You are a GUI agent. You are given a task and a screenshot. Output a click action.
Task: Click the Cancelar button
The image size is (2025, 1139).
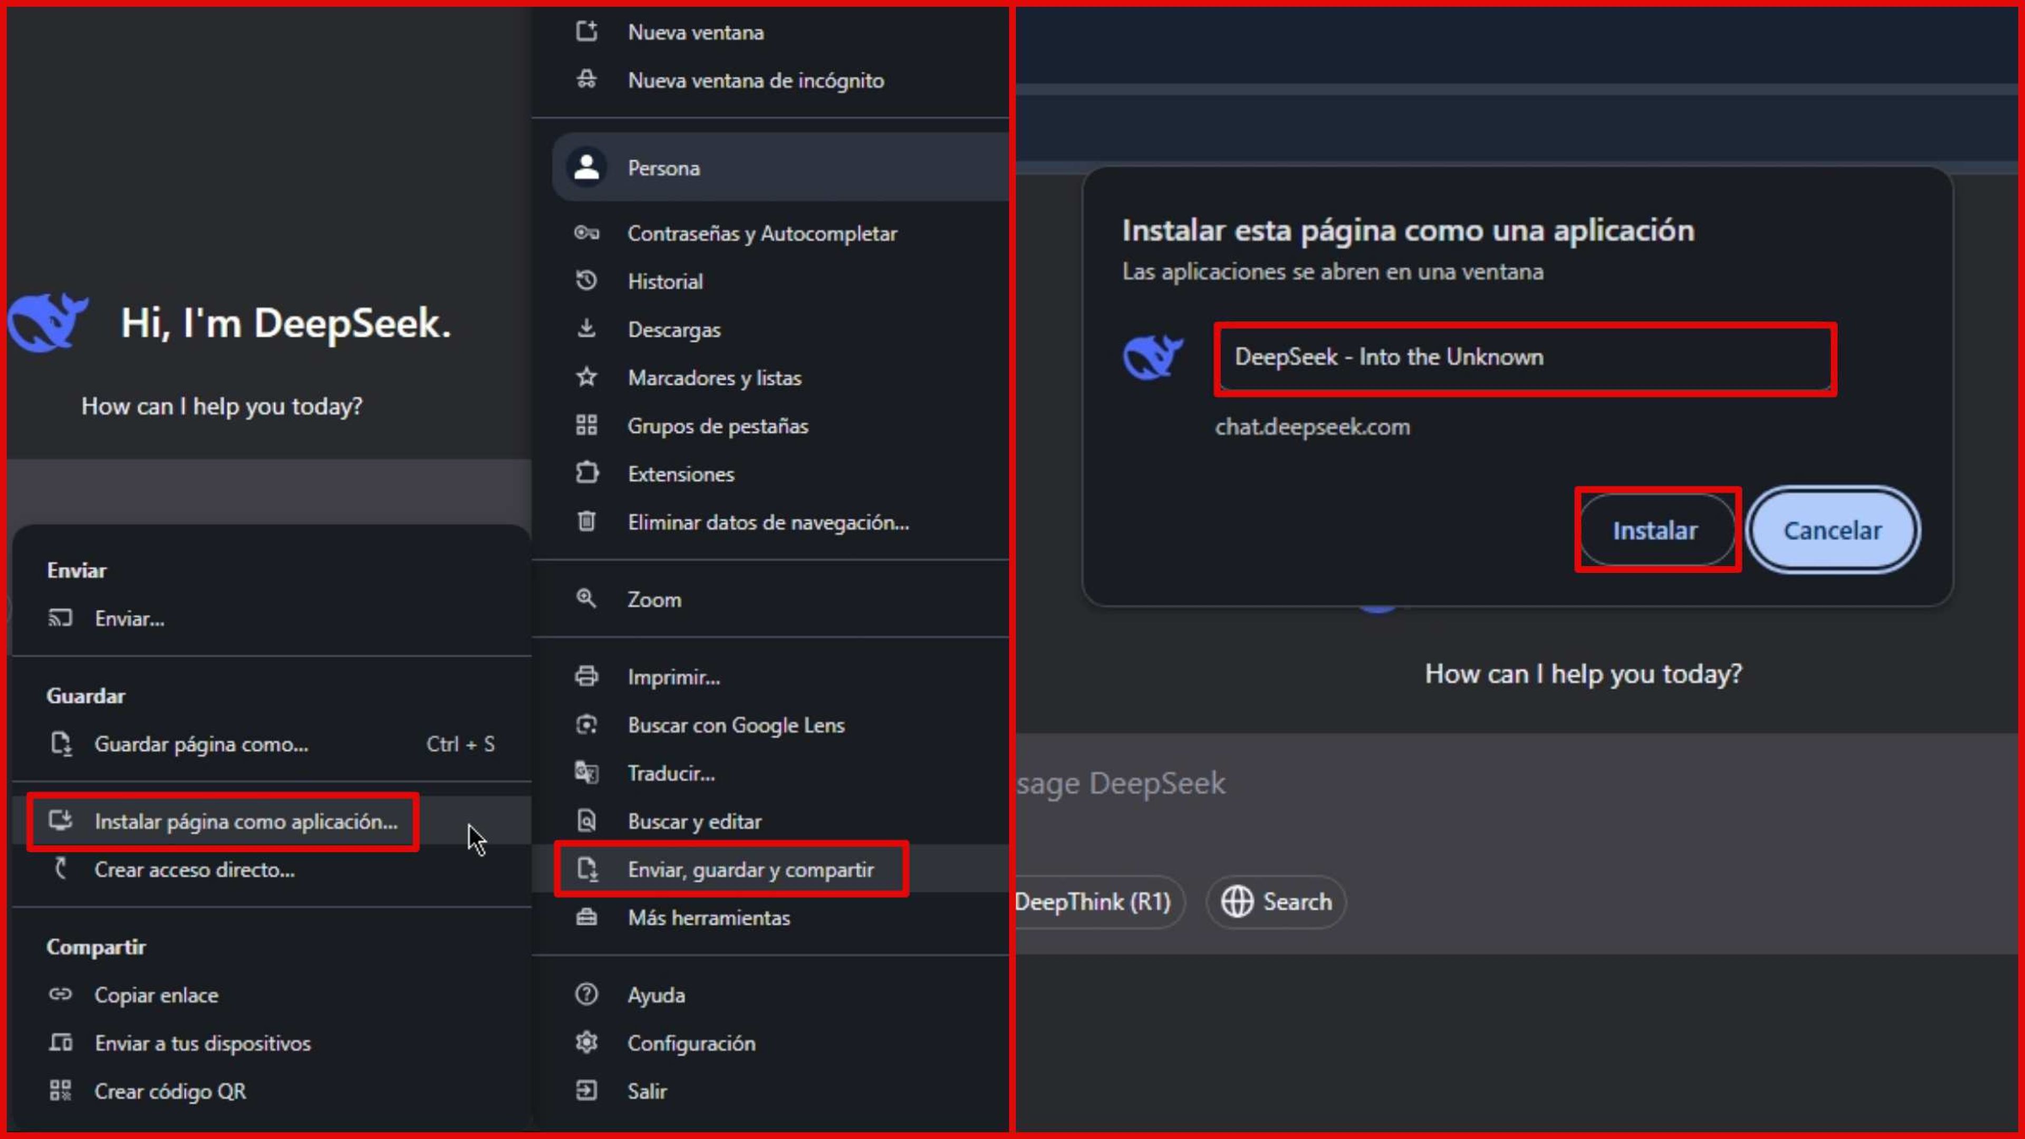(1833, 530)
